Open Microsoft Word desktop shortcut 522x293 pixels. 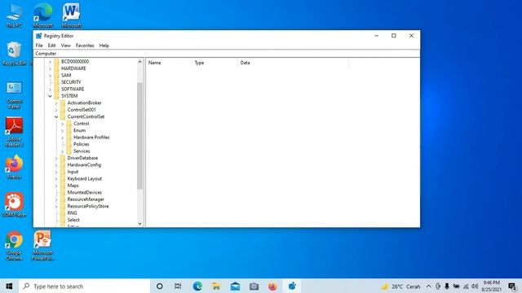tap(71, 15)
